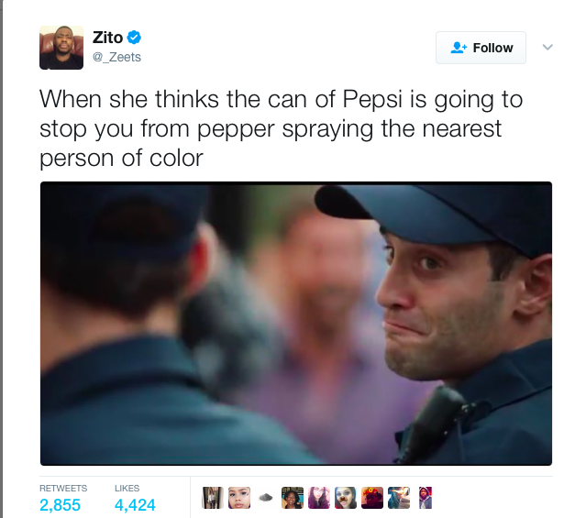The image size is (586, 518).
Task: Open the teal-toned liker avatar
Action: 398,498
